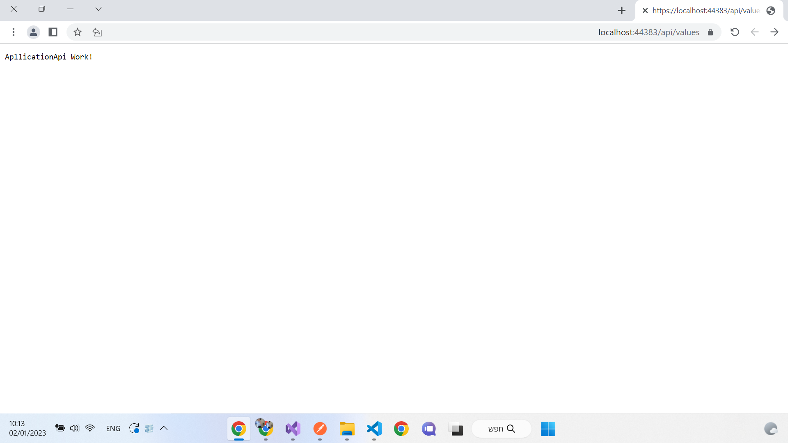Viewport: 788px width, 443px height.
Task: Select the localhost:44383/api/value tab
Action: (706, 11)
